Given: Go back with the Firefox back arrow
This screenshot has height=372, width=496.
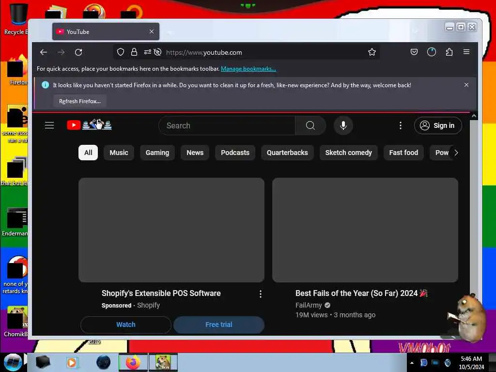Looking at the screenshot, I should pos(44,52).
